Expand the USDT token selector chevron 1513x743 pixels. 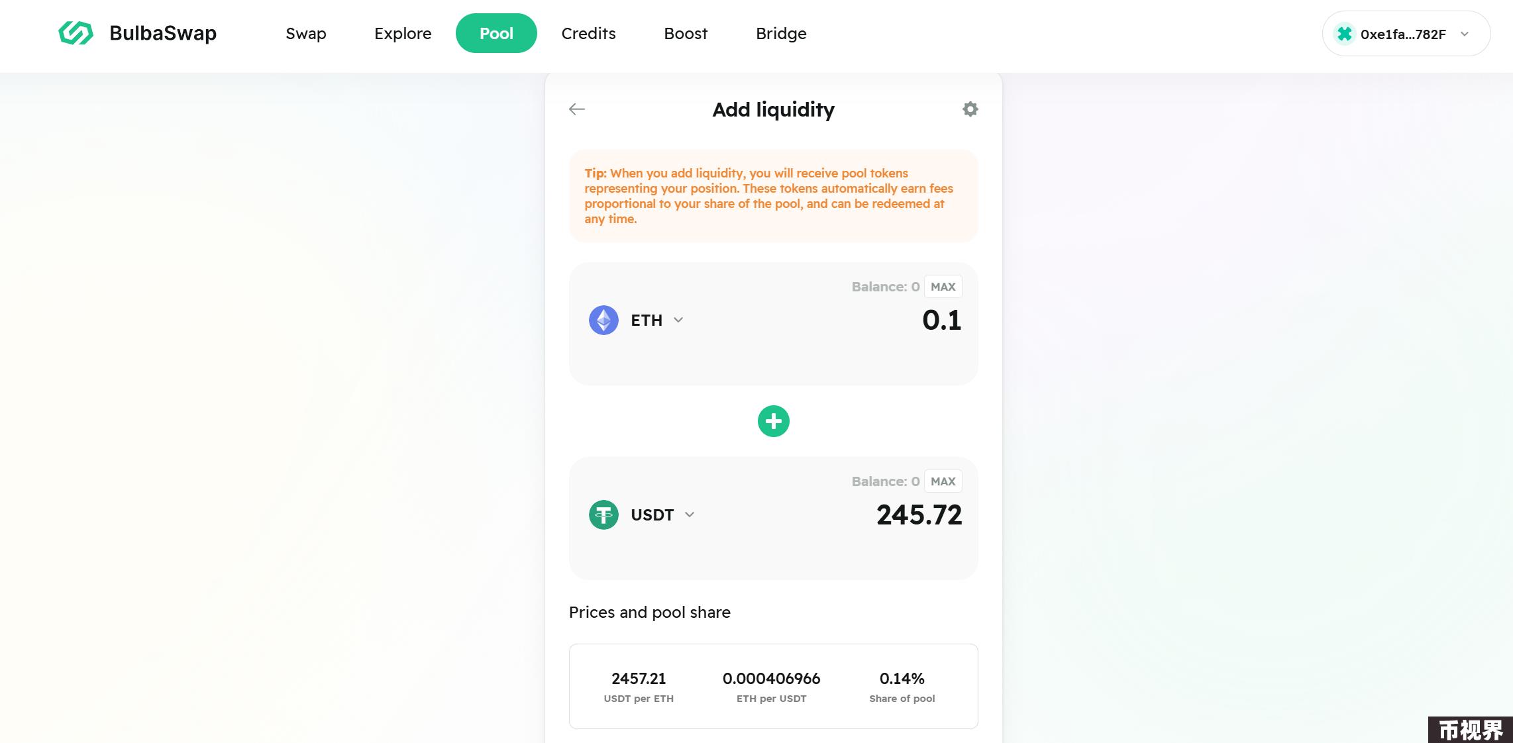[x=690, y=515]
